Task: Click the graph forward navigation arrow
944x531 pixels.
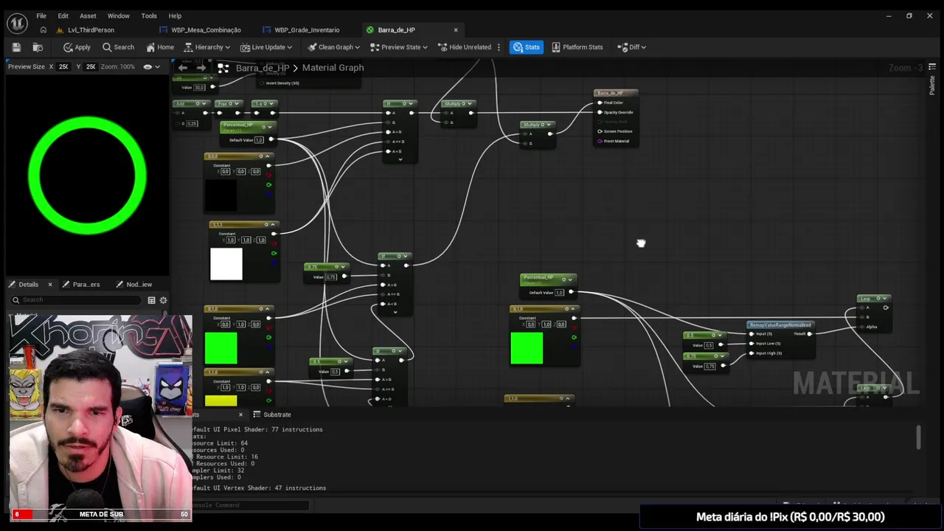Action: 201,68
